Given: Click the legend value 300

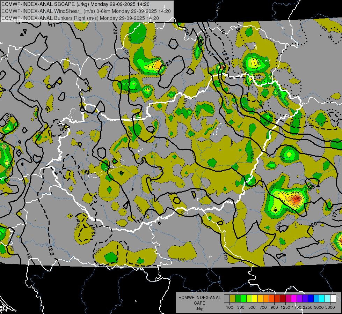Looking at the screenshot, I should tap(241, 307).
